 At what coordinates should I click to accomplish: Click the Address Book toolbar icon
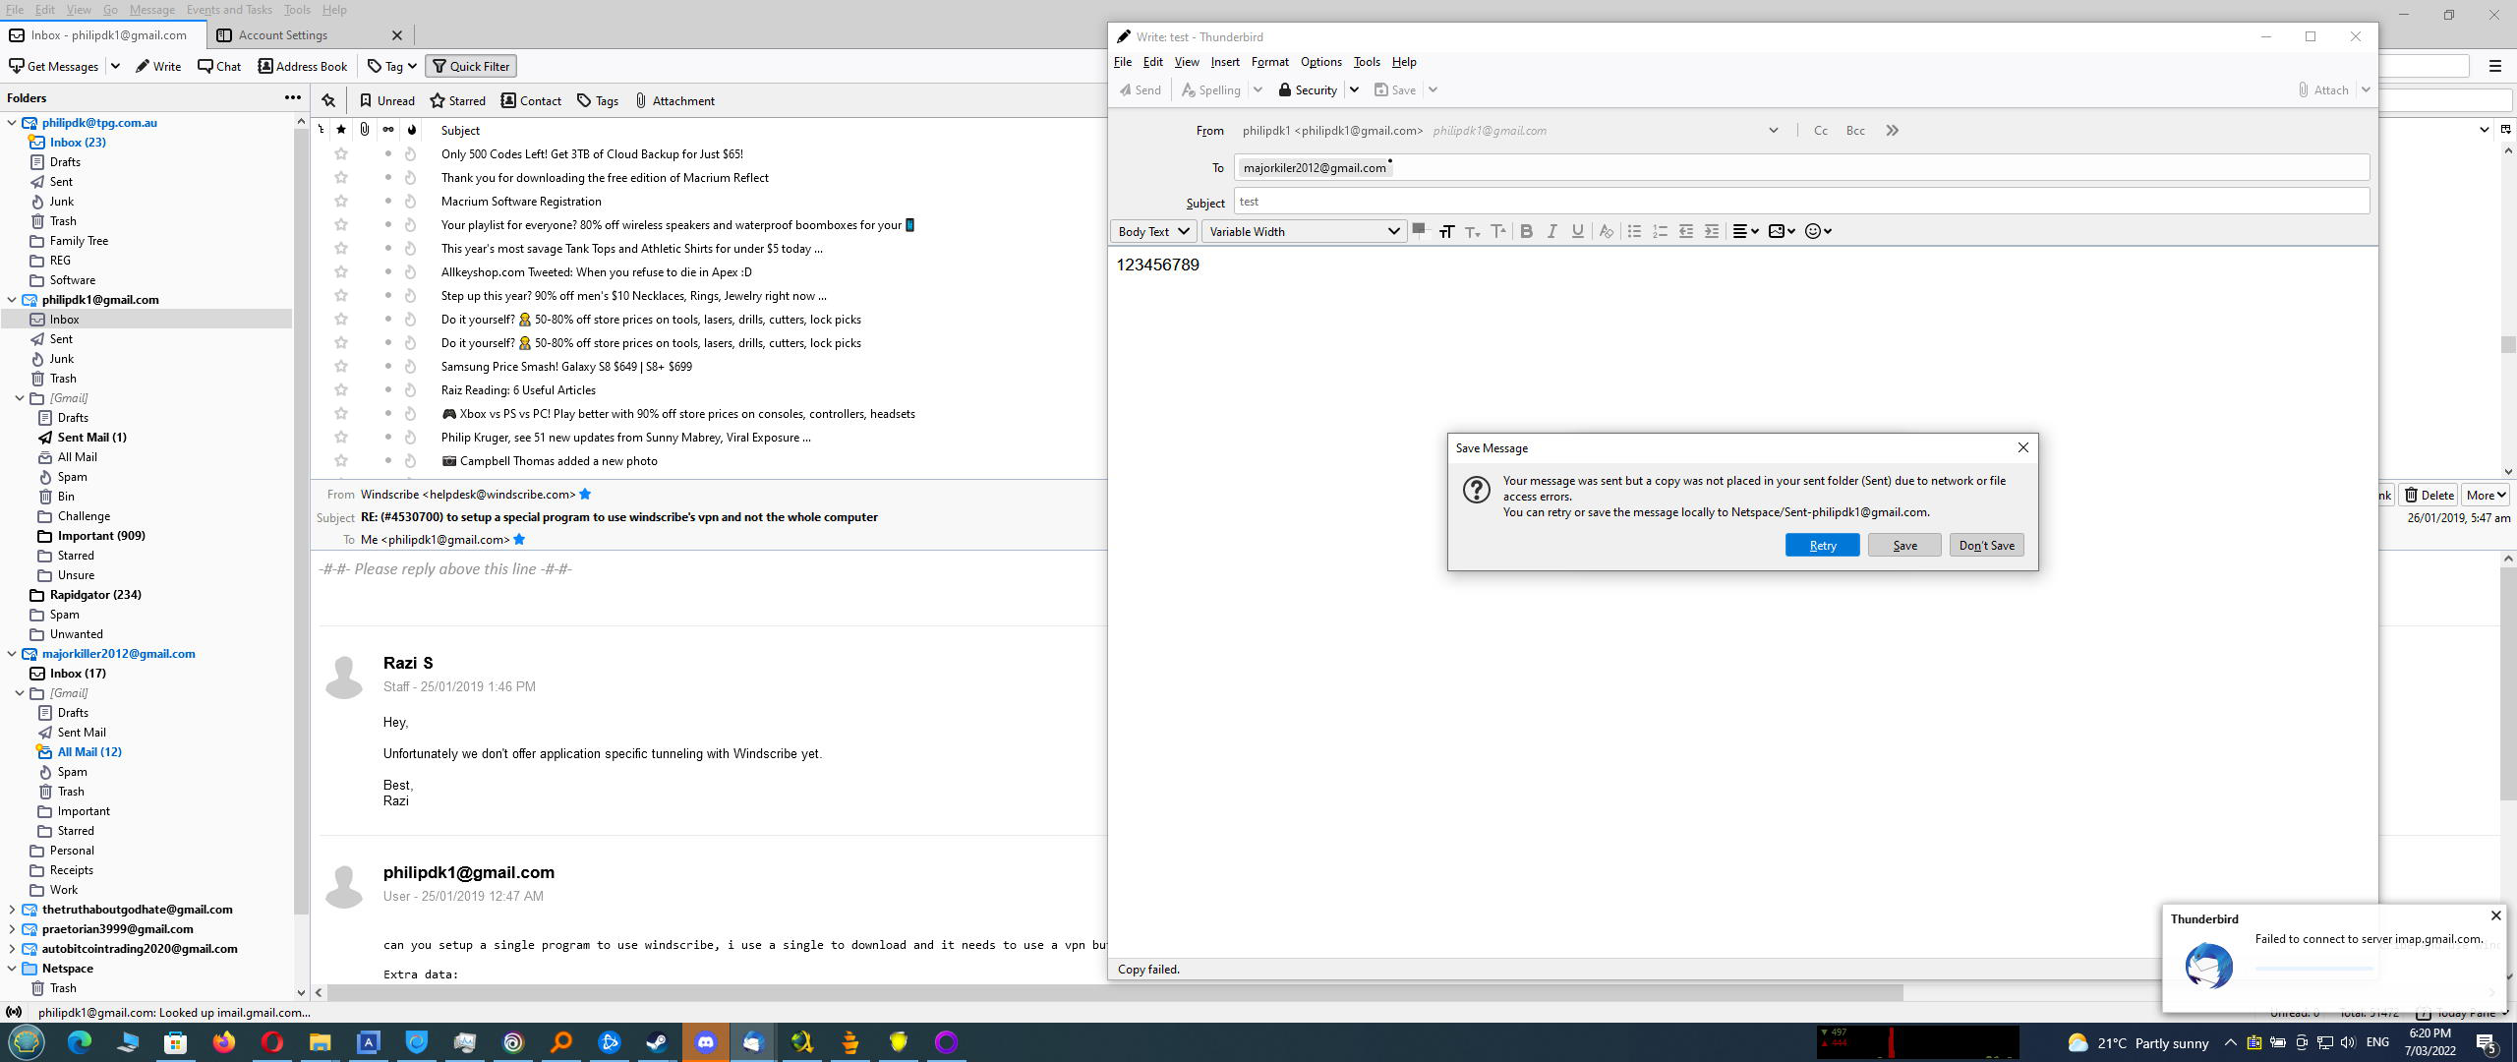(x=303, y=66)
